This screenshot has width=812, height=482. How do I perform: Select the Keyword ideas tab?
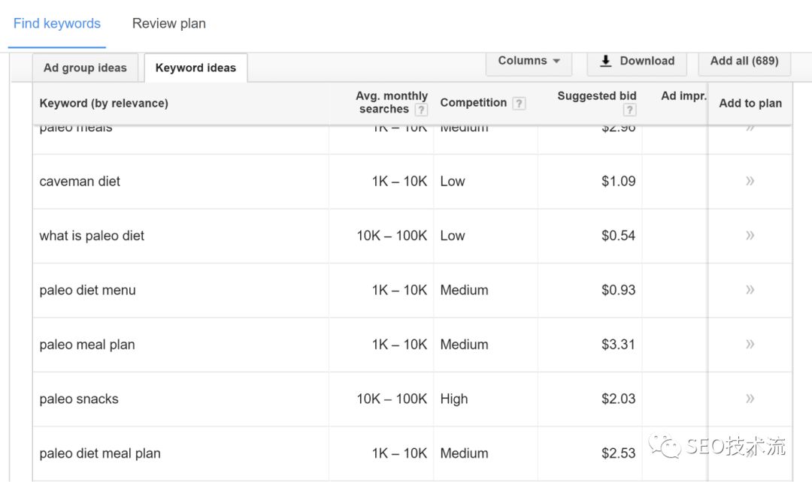point(195,68)
